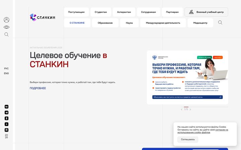Screen dimensions: 241x150
Task: Click the Целевое обучение в СТАНКИН headline
Action: coord(68,60)
